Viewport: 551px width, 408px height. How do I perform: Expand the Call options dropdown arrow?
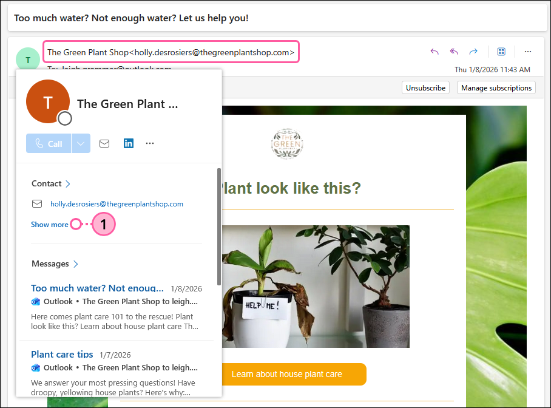[x=81, y=143]
